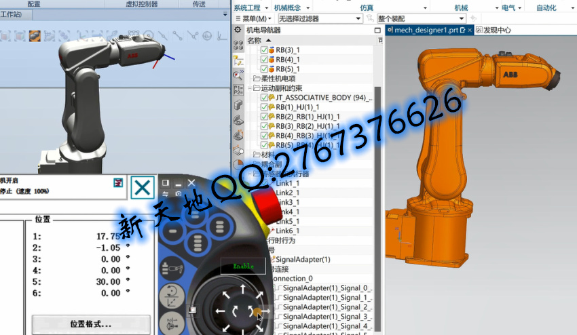Toggle the RB(1)_HJ(1)_1 checkbox

[265, 107]
